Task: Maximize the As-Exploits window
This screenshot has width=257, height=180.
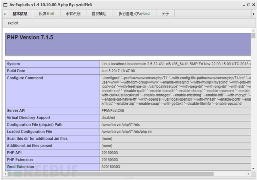Action: click(x=249, y=5)
